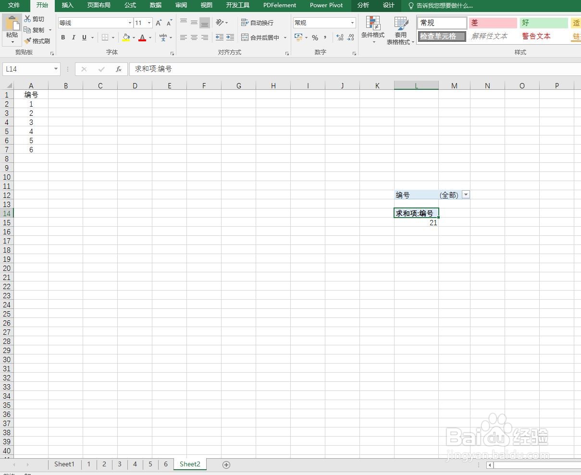Click the formula bar text 求和项:编号
Viewport: 581px width, 475px height.
click(153, 69)
